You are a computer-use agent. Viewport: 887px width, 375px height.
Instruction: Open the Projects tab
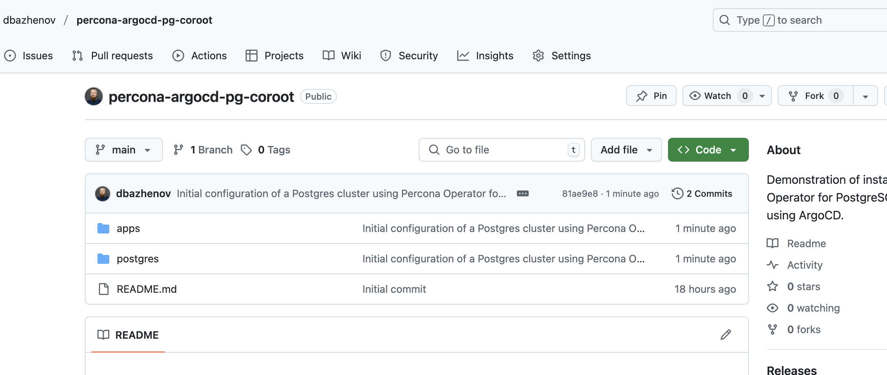click(275, 56)
